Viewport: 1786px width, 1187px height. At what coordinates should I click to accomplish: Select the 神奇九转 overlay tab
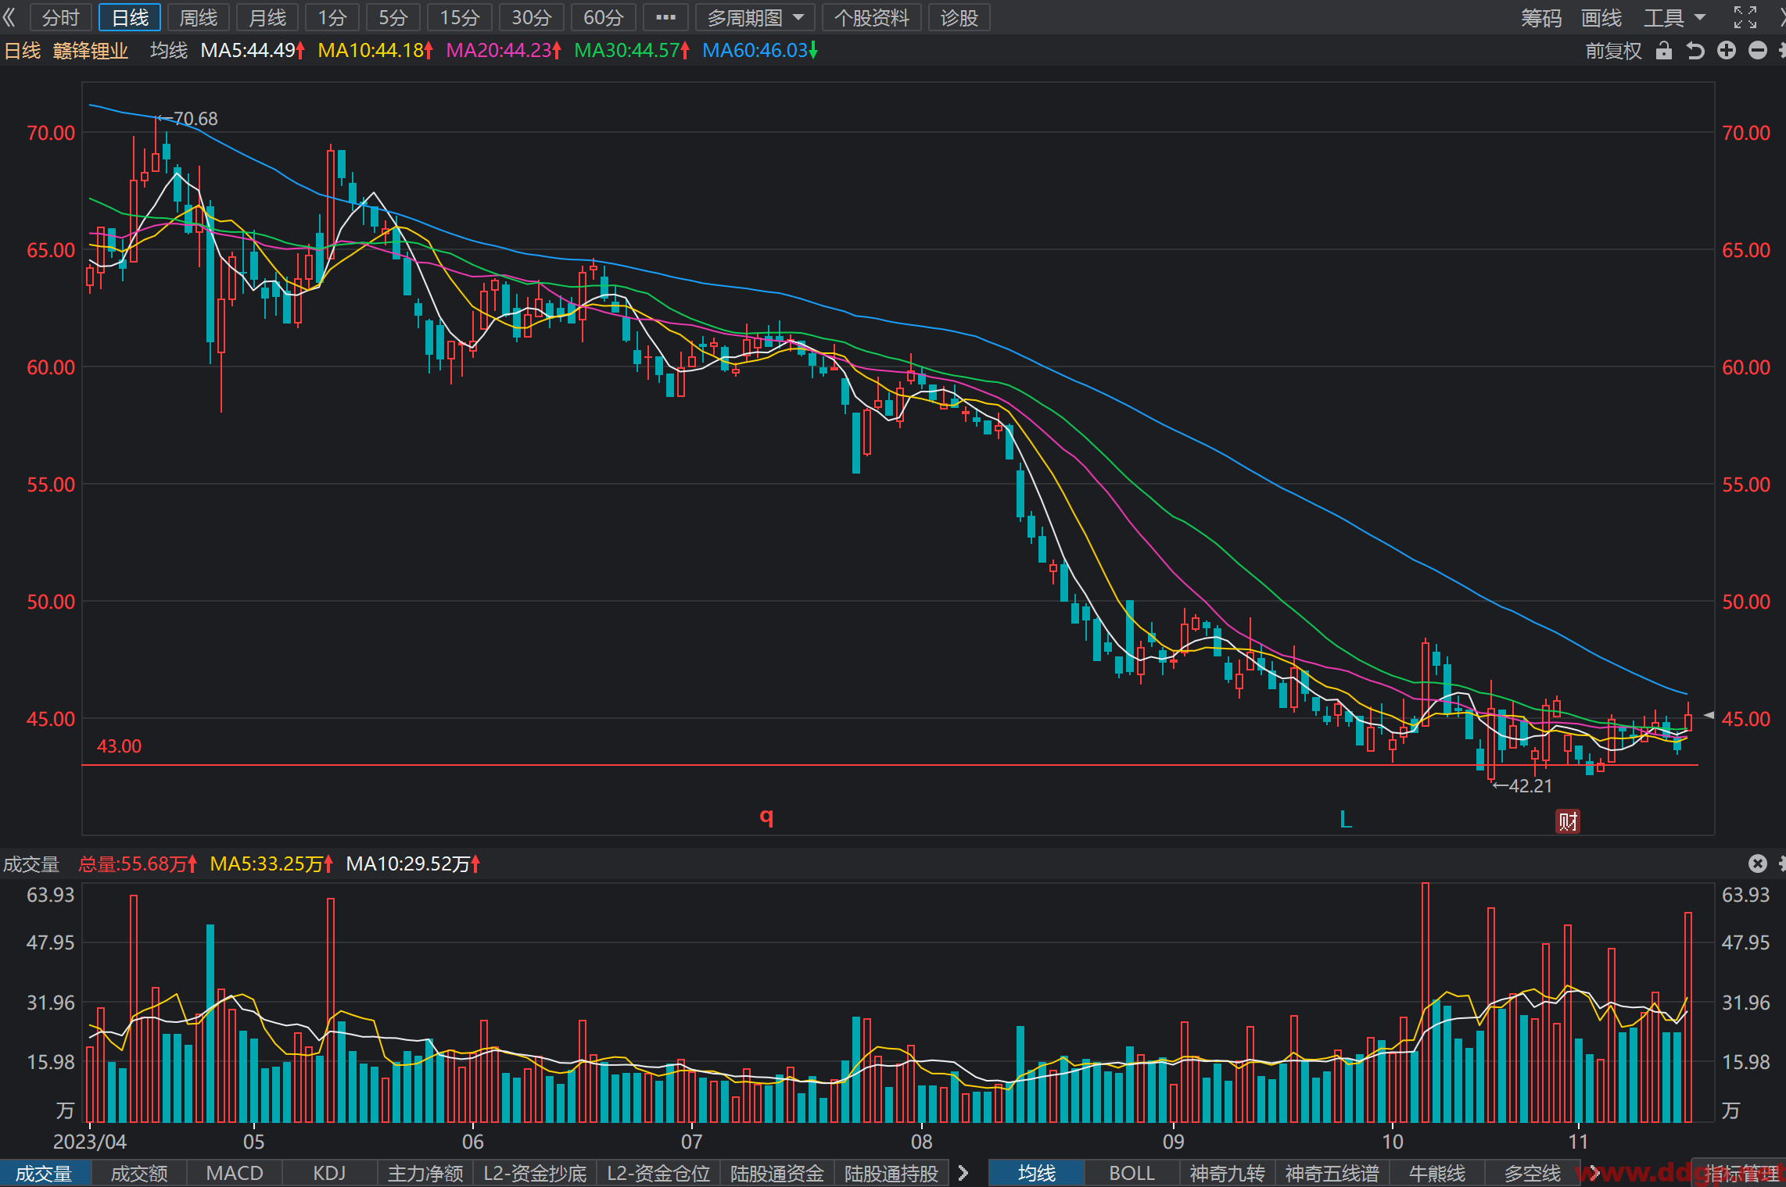click(1228, 1174)
